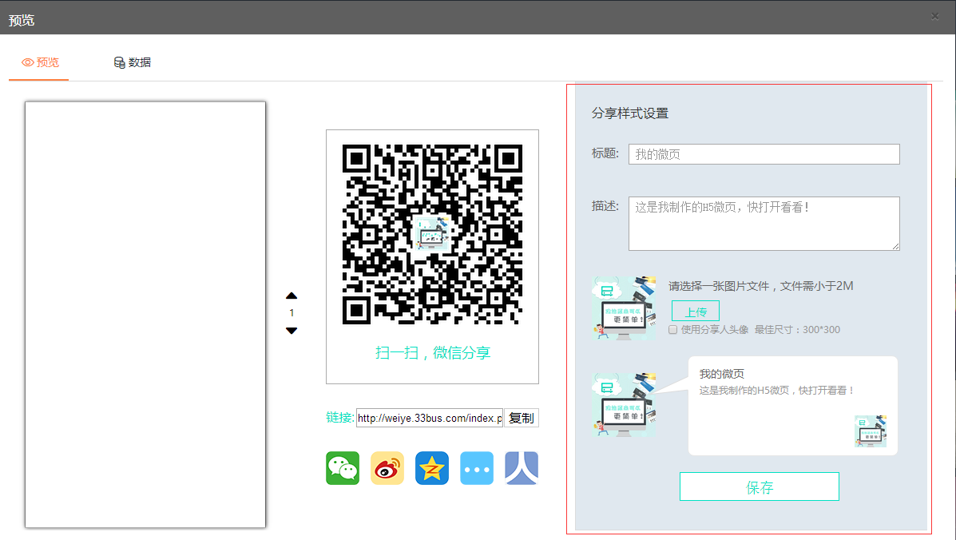Focus the 描述 description textarea

(x=764, y=224)
